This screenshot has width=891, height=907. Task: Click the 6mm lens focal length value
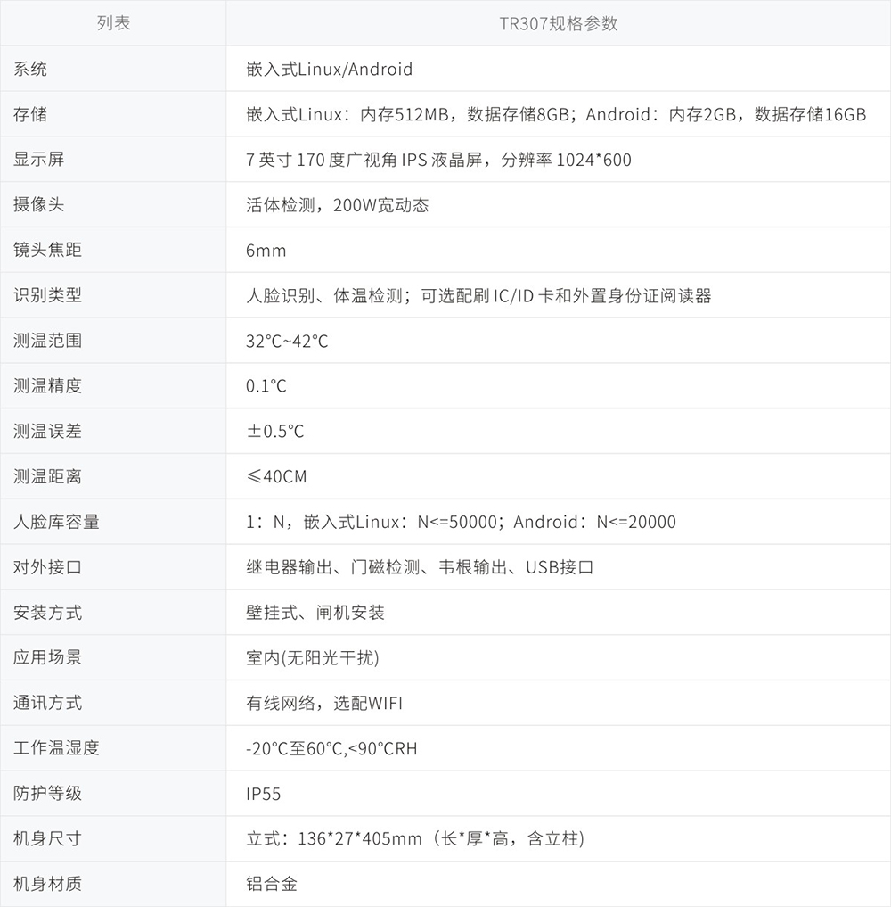click(x=266, y=251)
